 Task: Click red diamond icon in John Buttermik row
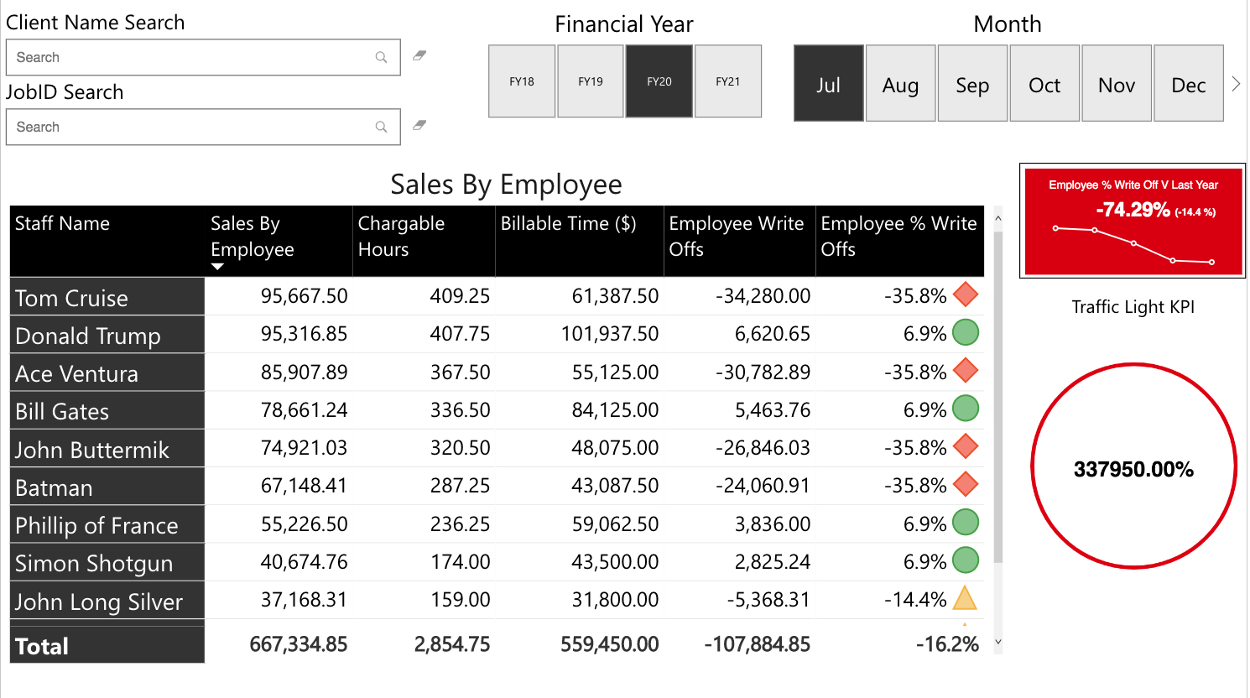point(966,446)
